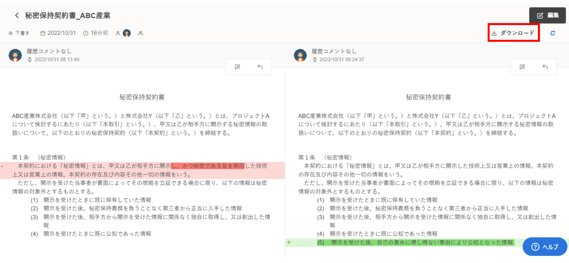Click the right version timestamp 08:24:37
This screenshot has height=263, width=569.
click(x=342, y=59)
